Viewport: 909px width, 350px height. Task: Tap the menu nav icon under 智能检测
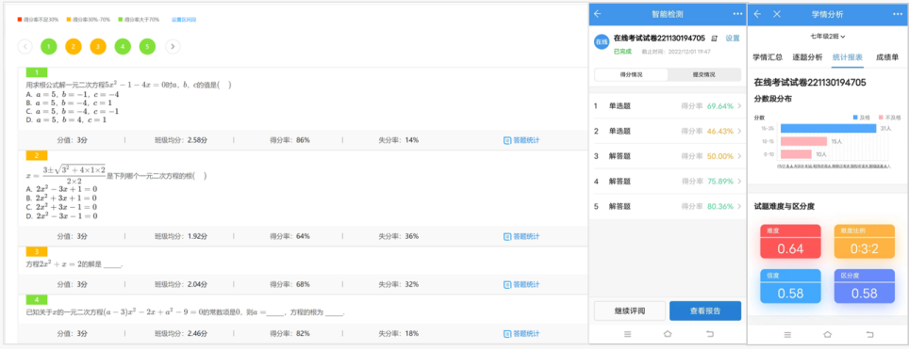coord(627,334)
